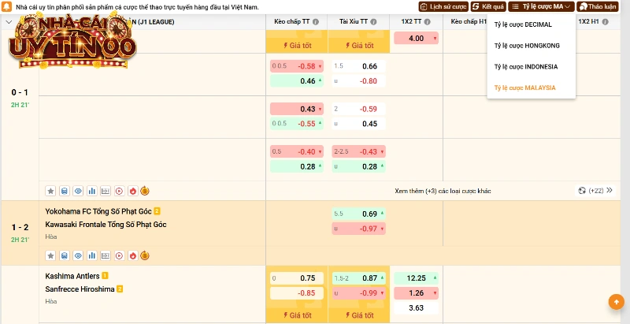The height and width of the screenshot is (324, 630).
Task: Toggle the eye watch icon for the 0 - 1 match
Action: tap(78, 191)
